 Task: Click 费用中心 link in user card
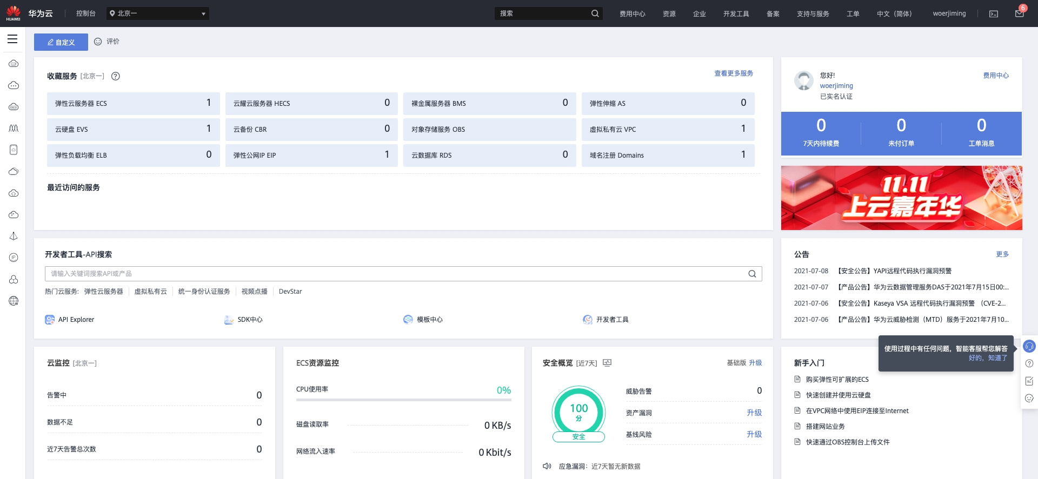point(996,76)
